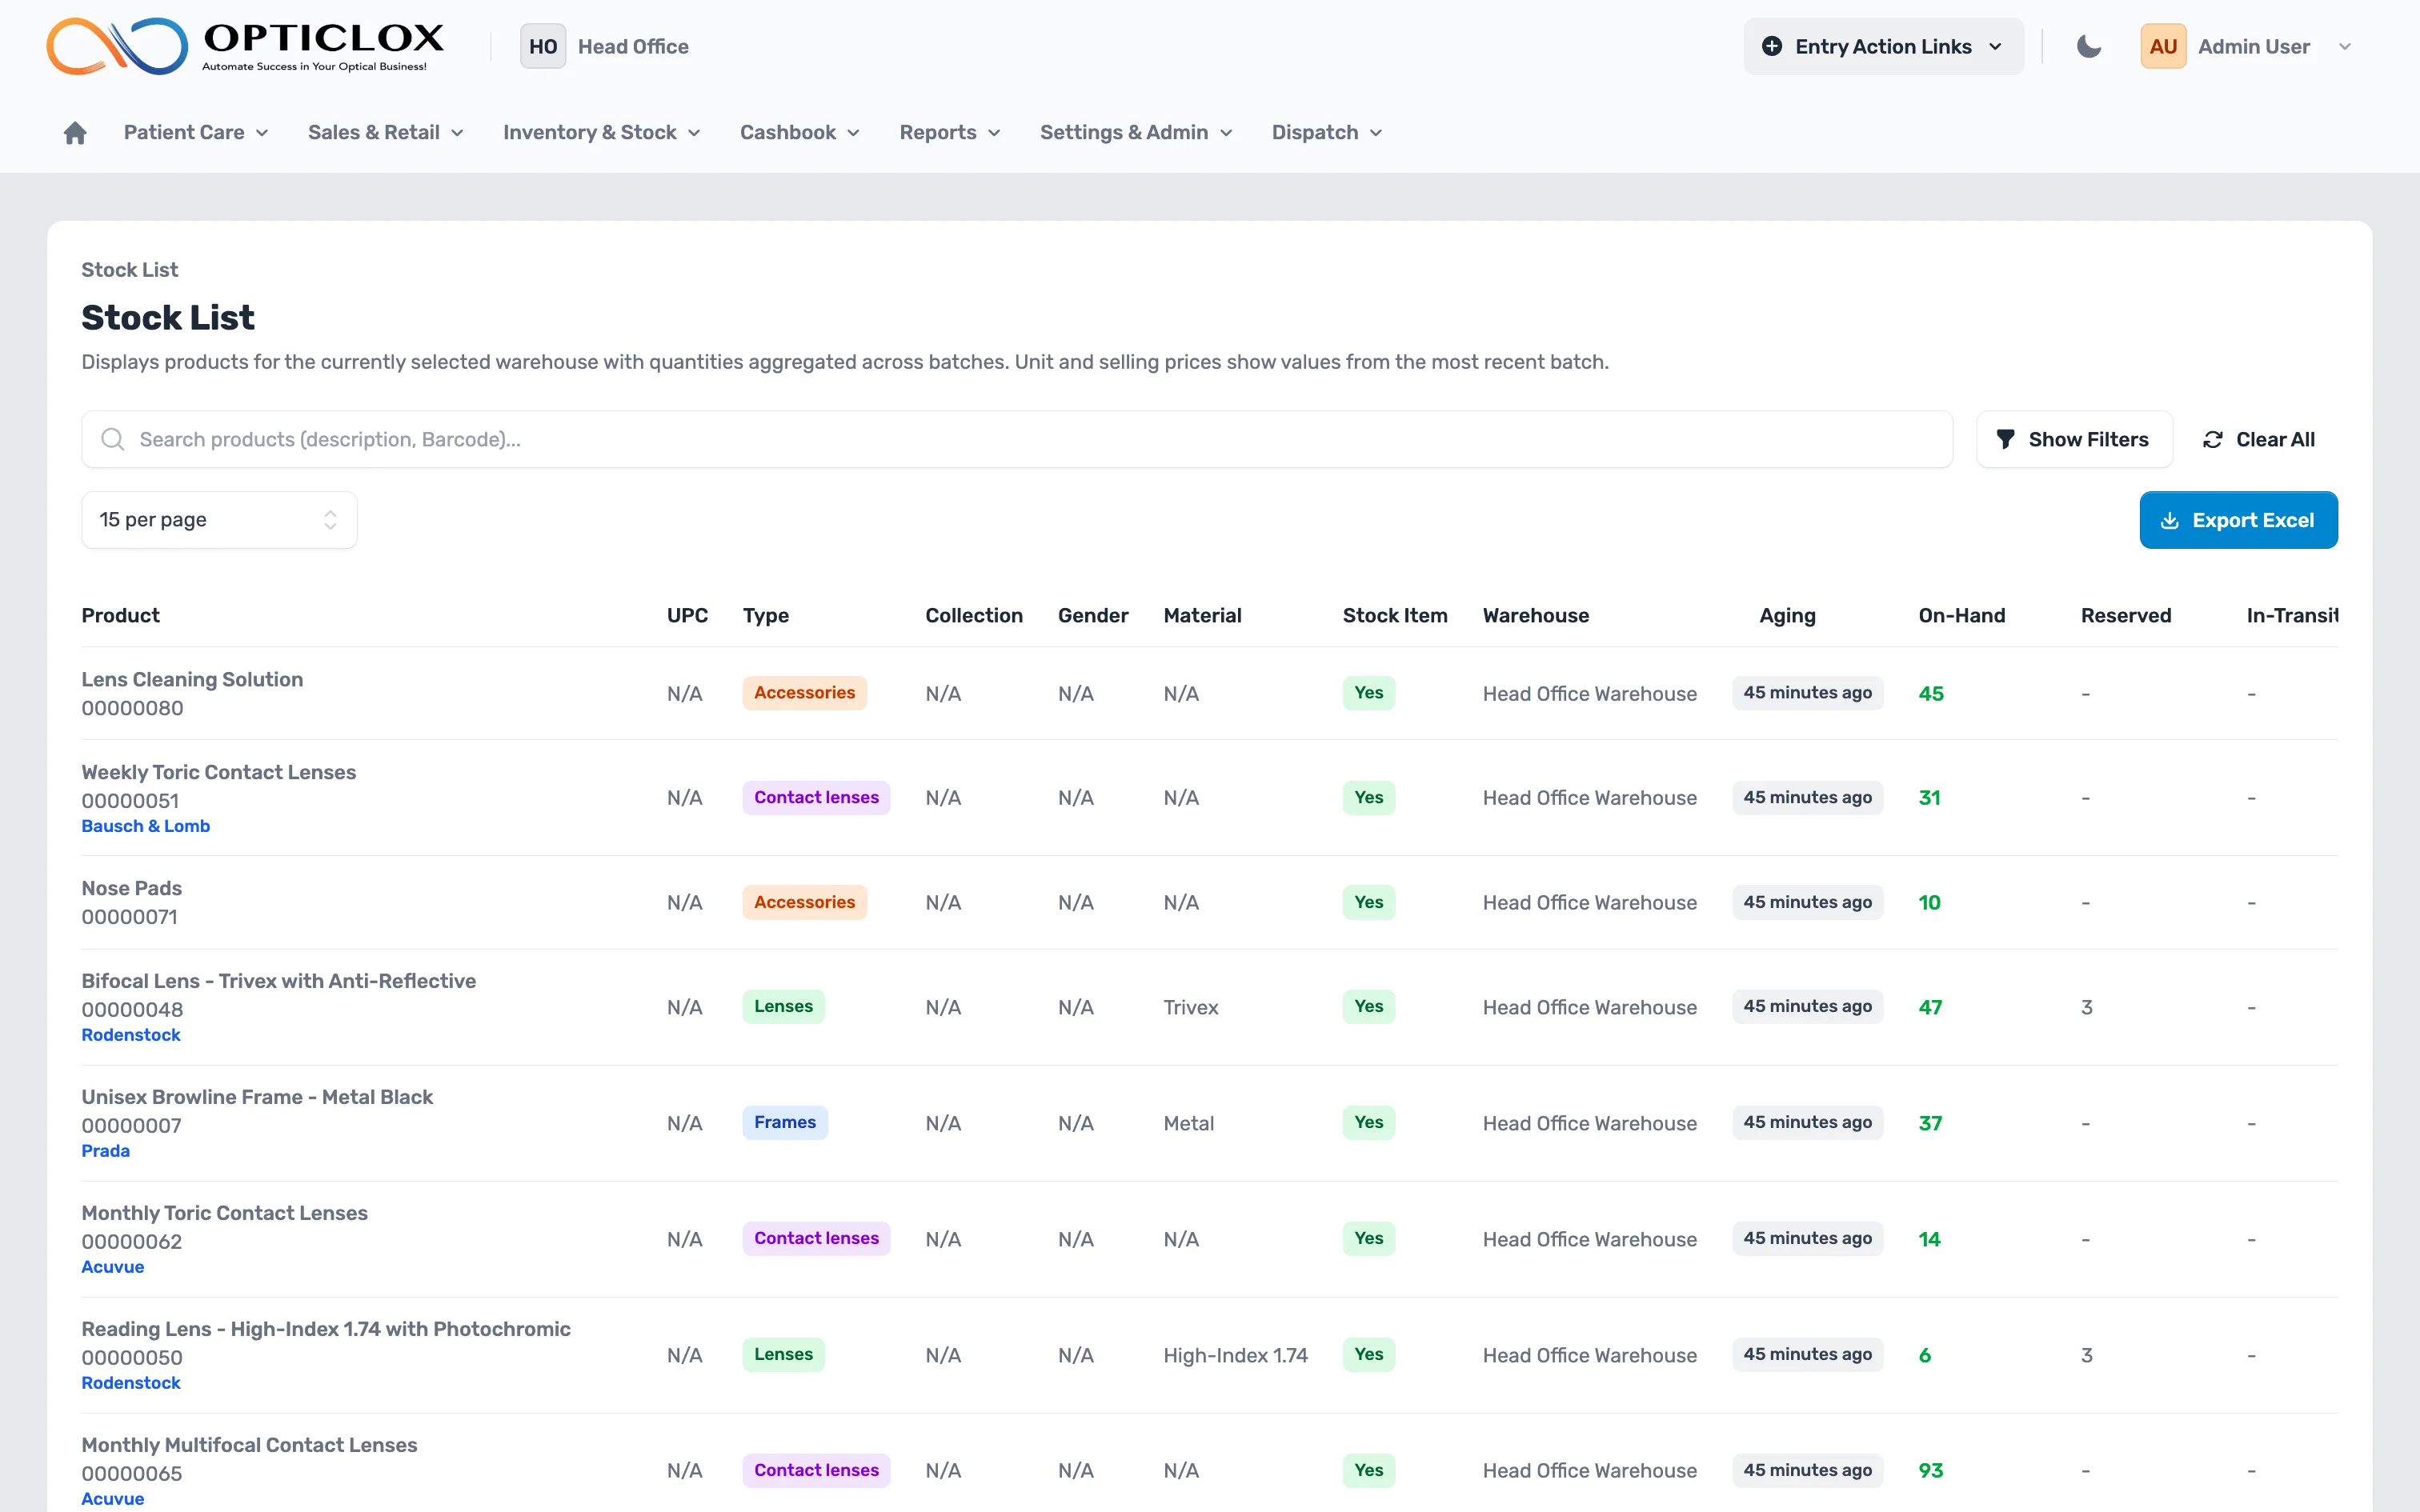Screen dimensions: 2420x1512
Task: Click the Prada brand link
Action: [105, 1151]
